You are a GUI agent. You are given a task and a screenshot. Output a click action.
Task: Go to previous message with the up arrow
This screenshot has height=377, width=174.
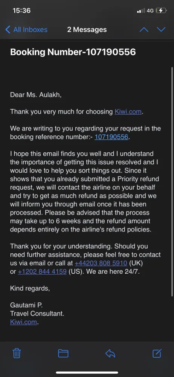tap(144, 29)
